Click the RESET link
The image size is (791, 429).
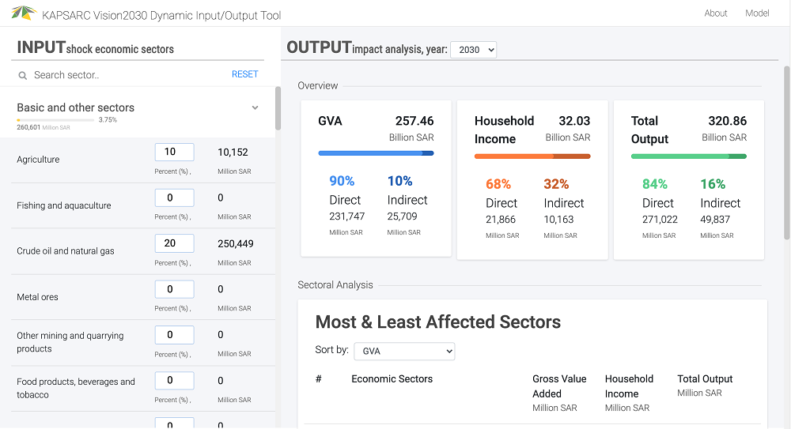tap(244, 74)
